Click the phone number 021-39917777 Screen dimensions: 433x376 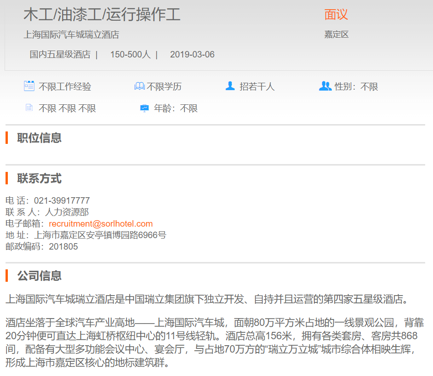click(62, 201)
